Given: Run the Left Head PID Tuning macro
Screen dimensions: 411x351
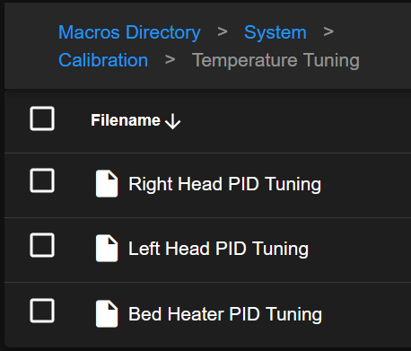Looking at the screenshot, I should [x=218, y=249].
